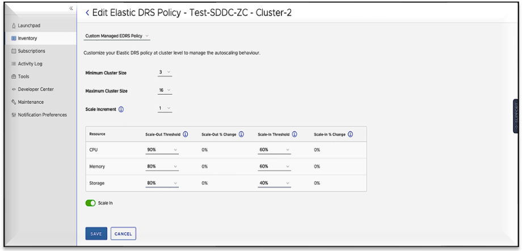Viewport: 522px width, 251px height.
Task: Change Storage Scale-In Threshold dropdown
Action: click(274, 183)
